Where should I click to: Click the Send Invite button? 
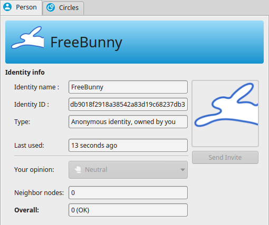point(225,157)
